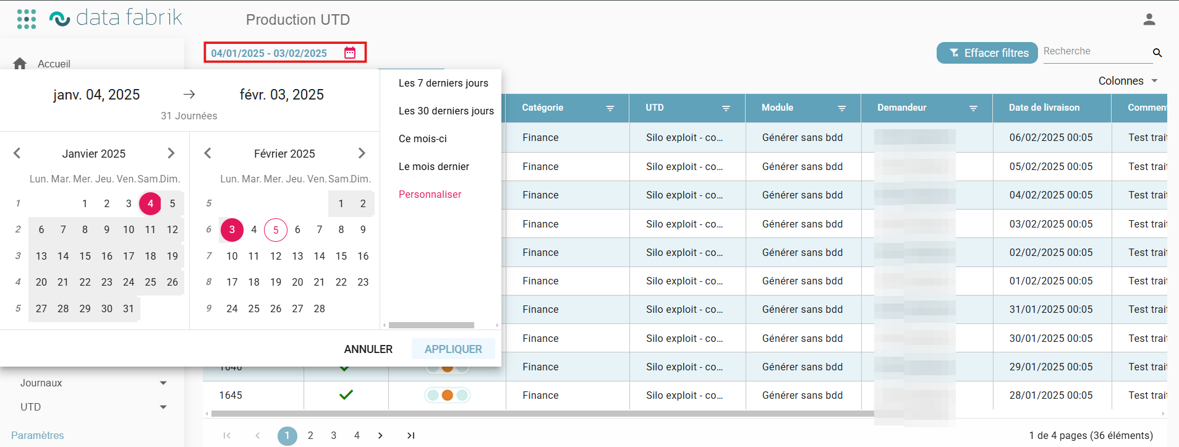
Task: Select February 3 in the calendar
Action: tap(232, 230)
